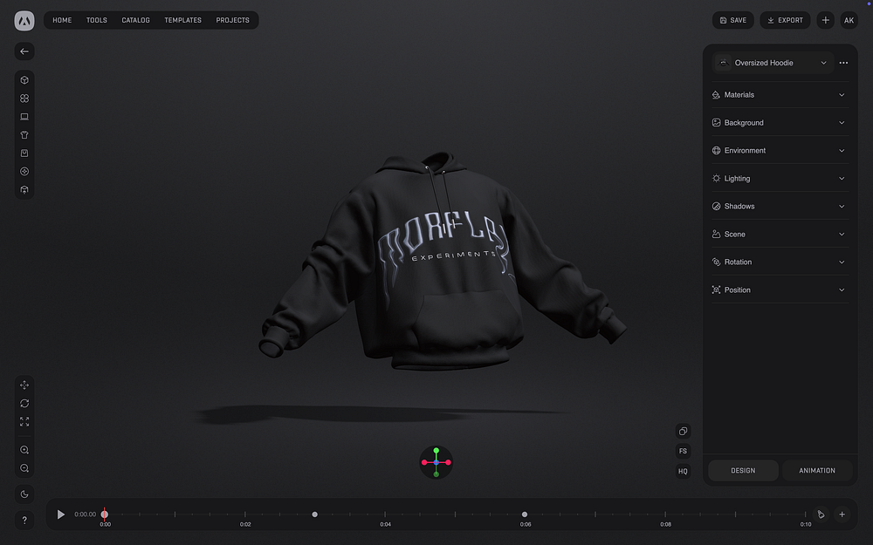Activate the rotate view tool

(24, 403)
